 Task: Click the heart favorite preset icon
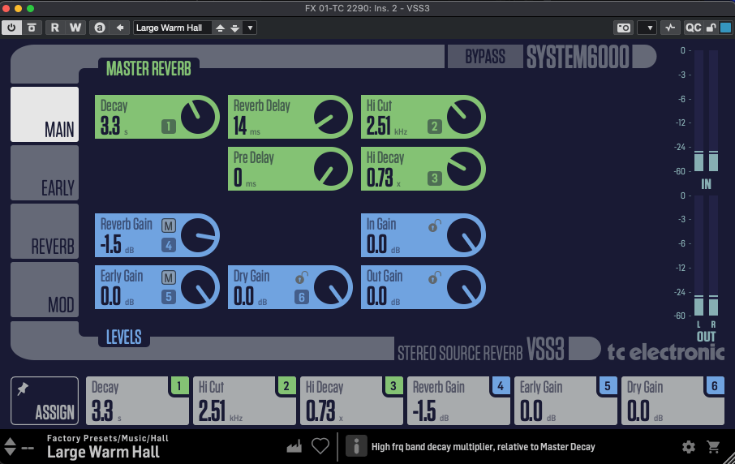coord(320,446)
